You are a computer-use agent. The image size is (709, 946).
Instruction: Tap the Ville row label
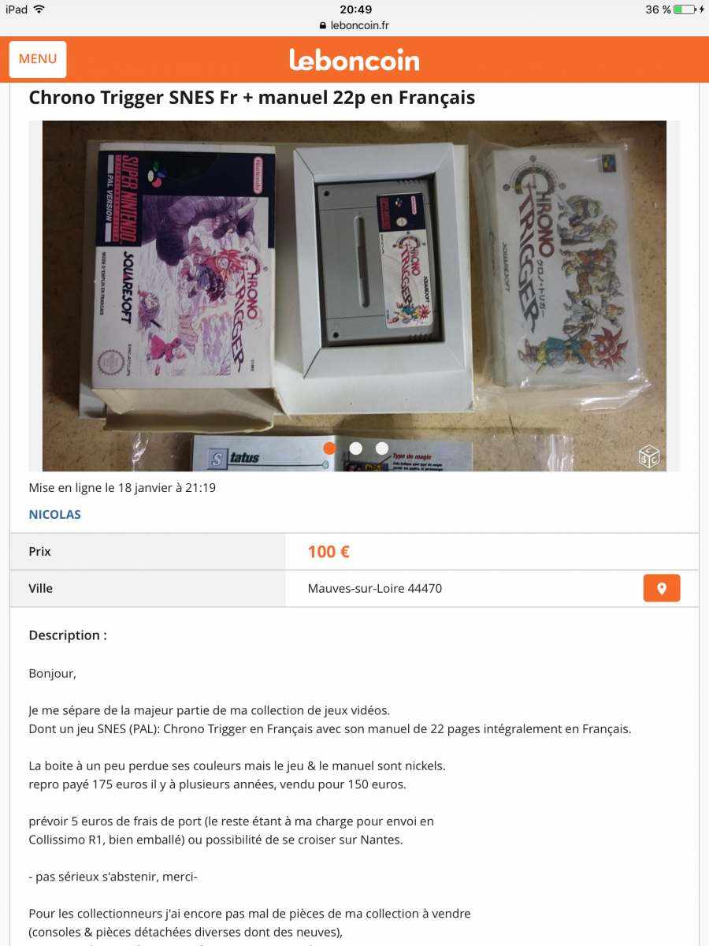[x=41, y=588]
